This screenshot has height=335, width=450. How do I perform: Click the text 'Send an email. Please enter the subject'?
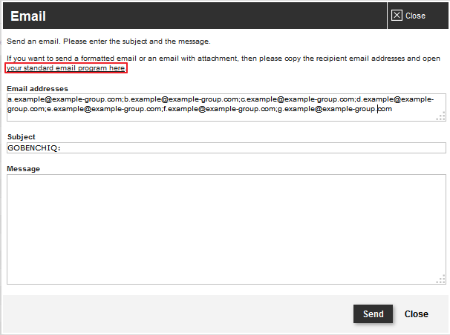(77, 42)
